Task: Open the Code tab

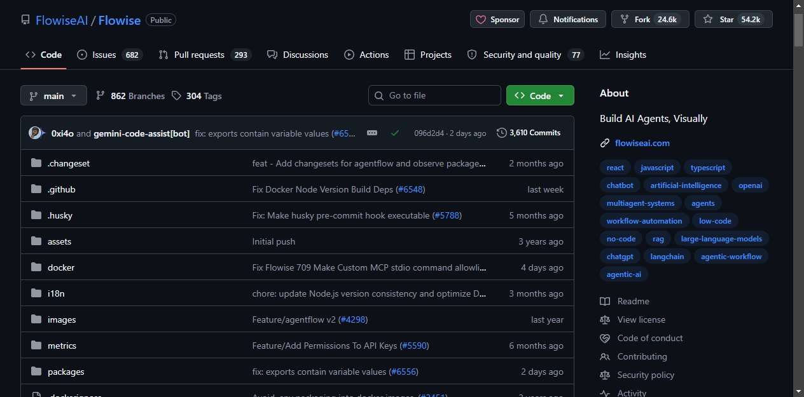Action: pyautogui.click(x=43, y=55)
